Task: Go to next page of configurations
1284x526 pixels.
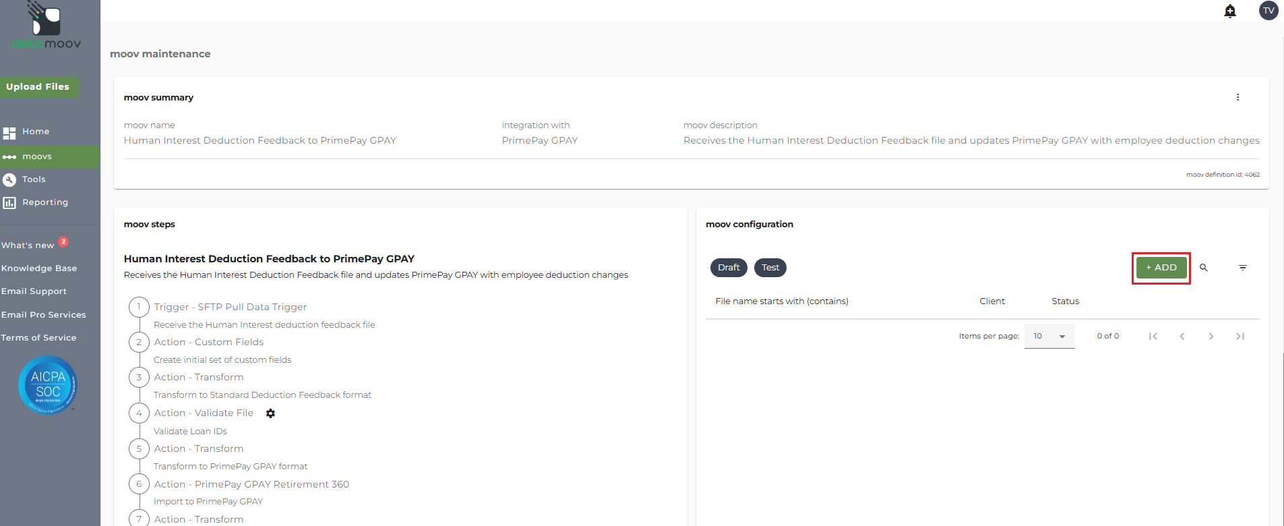Action: tap(1211, 337)
